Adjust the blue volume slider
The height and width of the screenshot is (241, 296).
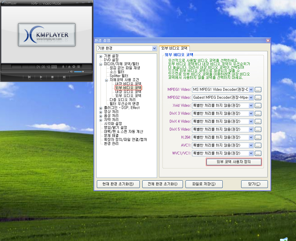click(79, 72)
